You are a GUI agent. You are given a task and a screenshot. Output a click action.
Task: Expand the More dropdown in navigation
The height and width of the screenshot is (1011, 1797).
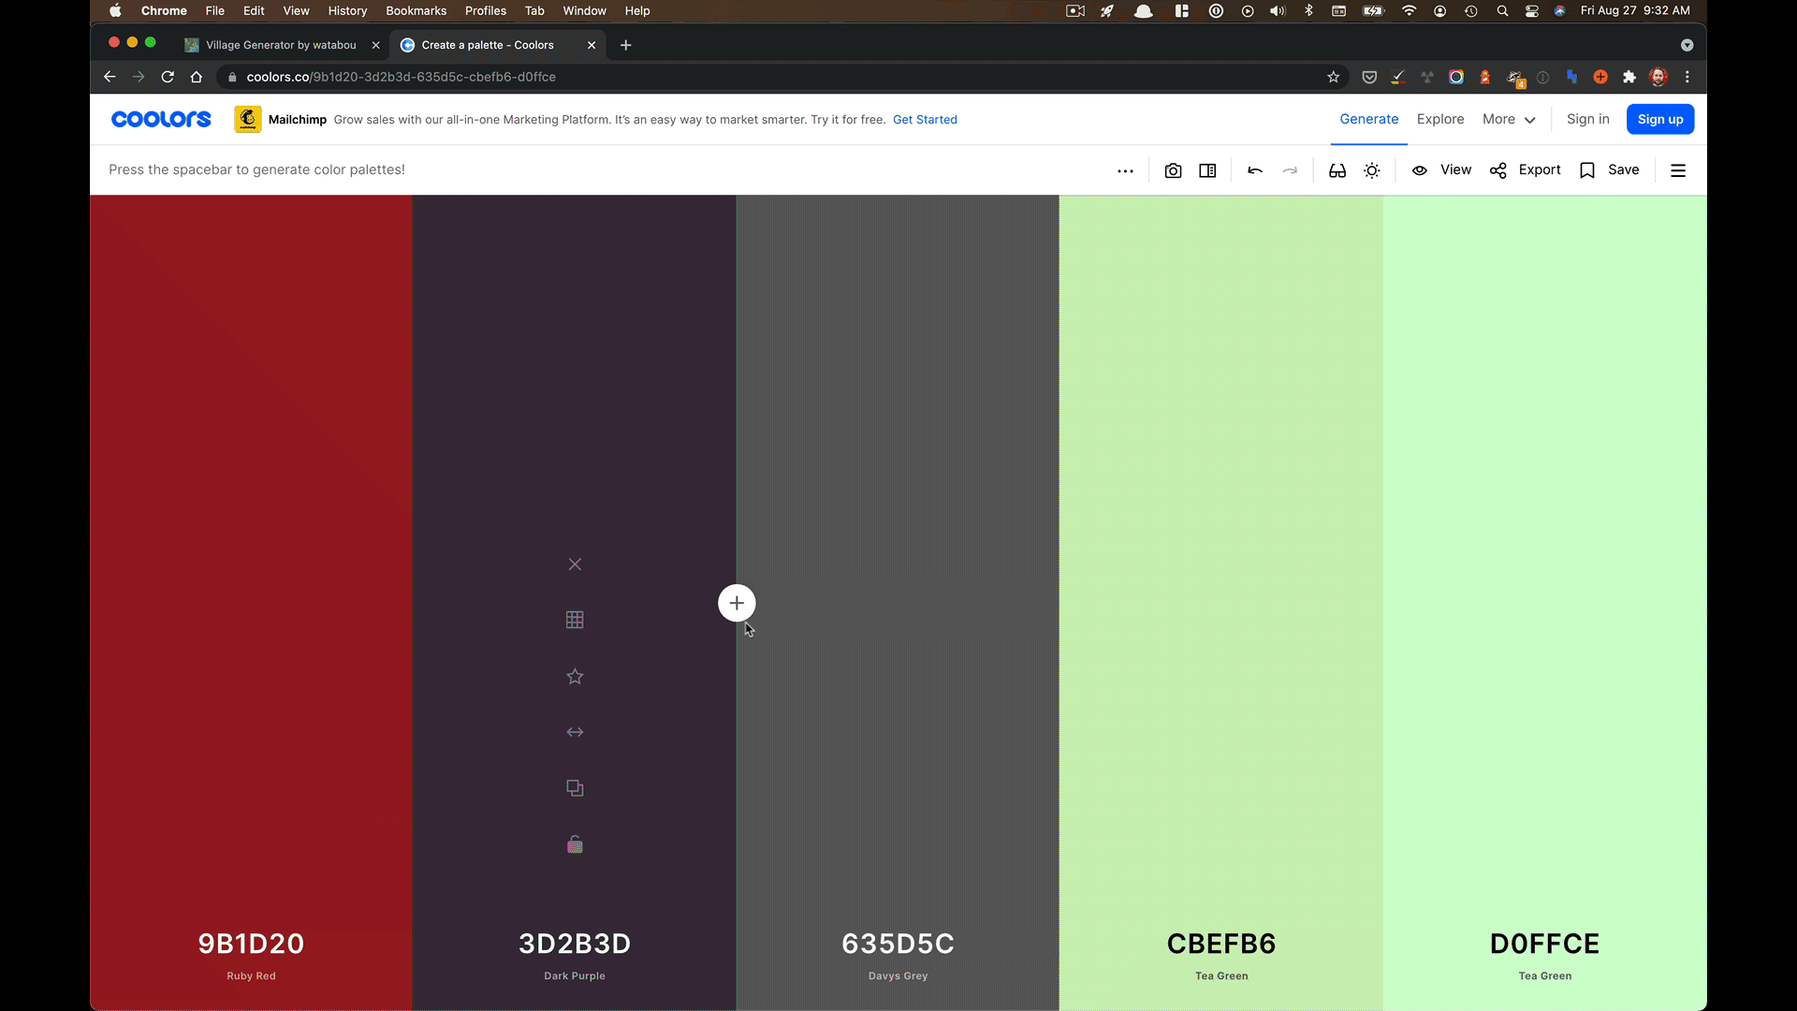pyautogui.click(x=1509, y=119)
